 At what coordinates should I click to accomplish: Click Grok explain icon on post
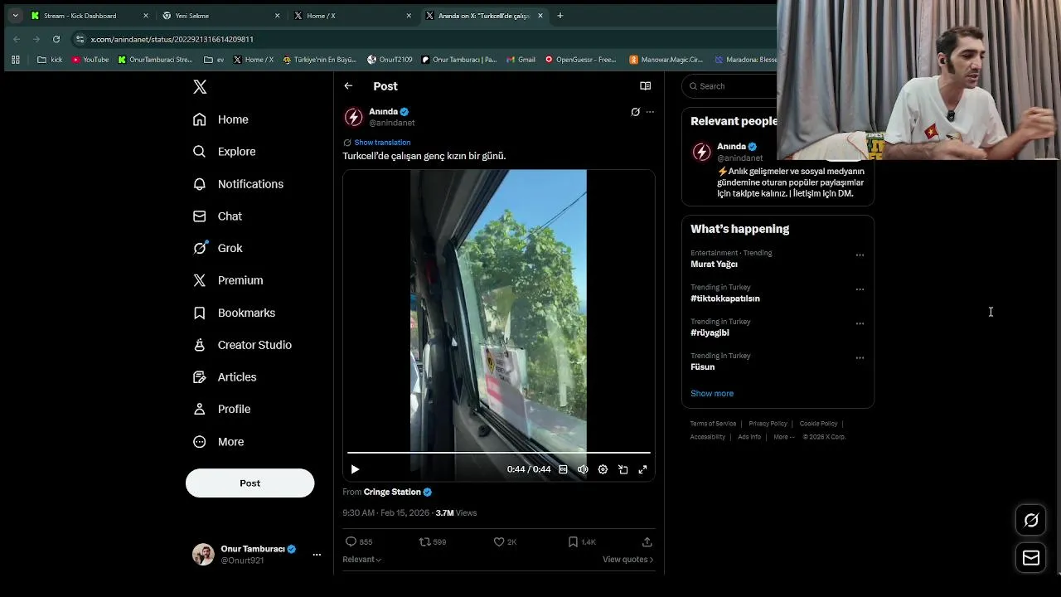tap(635, 112)
